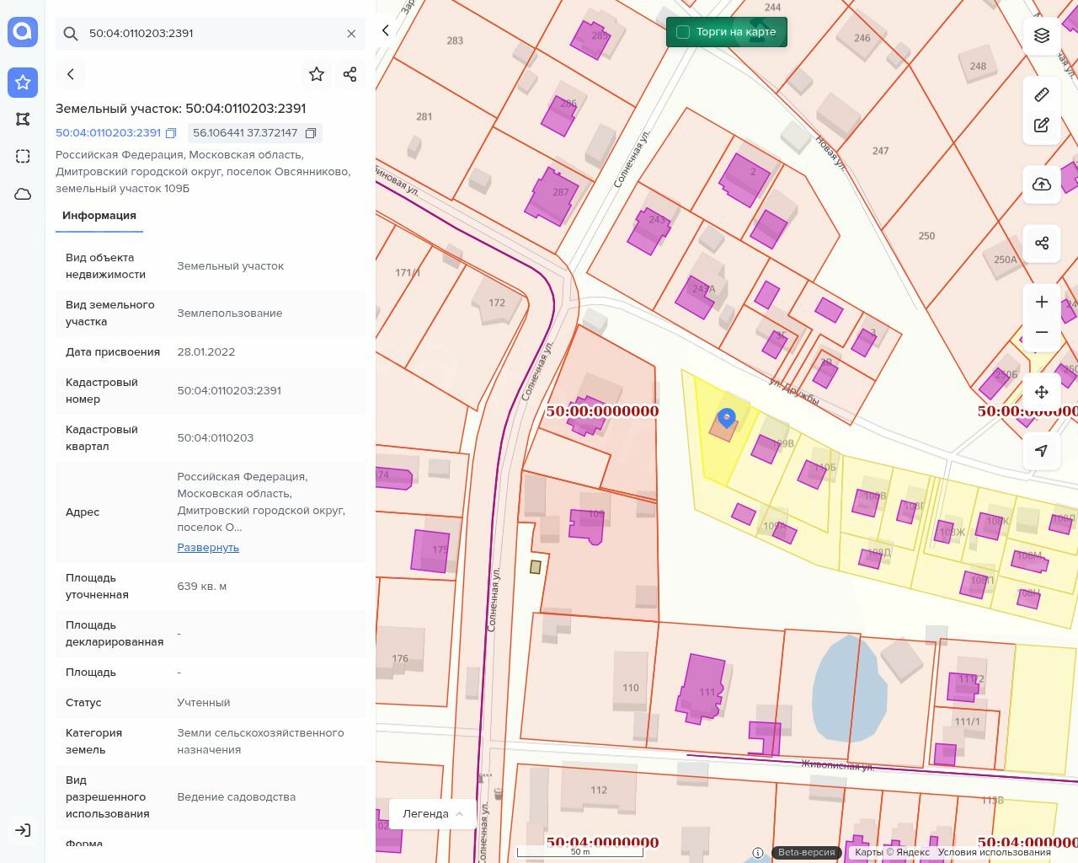Copy coordinates 56.106441 37.372147
The height and width of the screenshot is (863, 1078).
(311, 133)
